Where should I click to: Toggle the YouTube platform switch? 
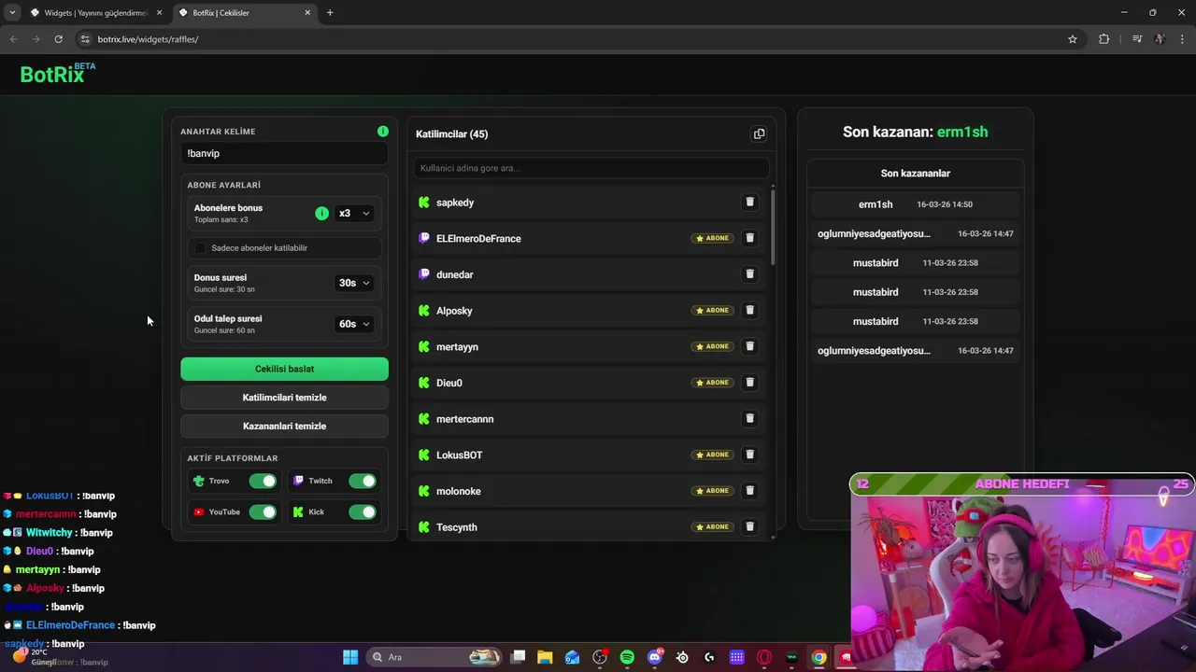(263, 512)
